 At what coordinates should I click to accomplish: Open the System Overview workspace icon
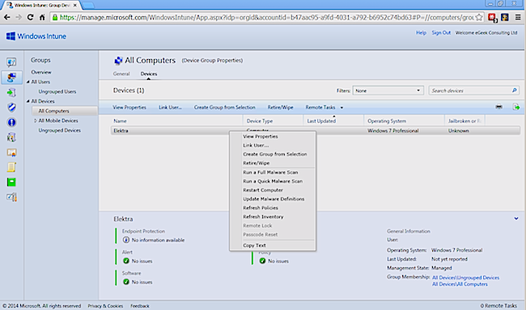[11, 62]
